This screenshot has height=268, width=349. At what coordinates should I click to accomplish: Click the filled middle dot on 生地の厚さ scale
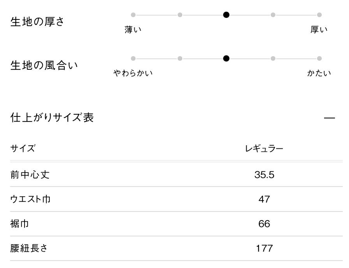(226, 15)
